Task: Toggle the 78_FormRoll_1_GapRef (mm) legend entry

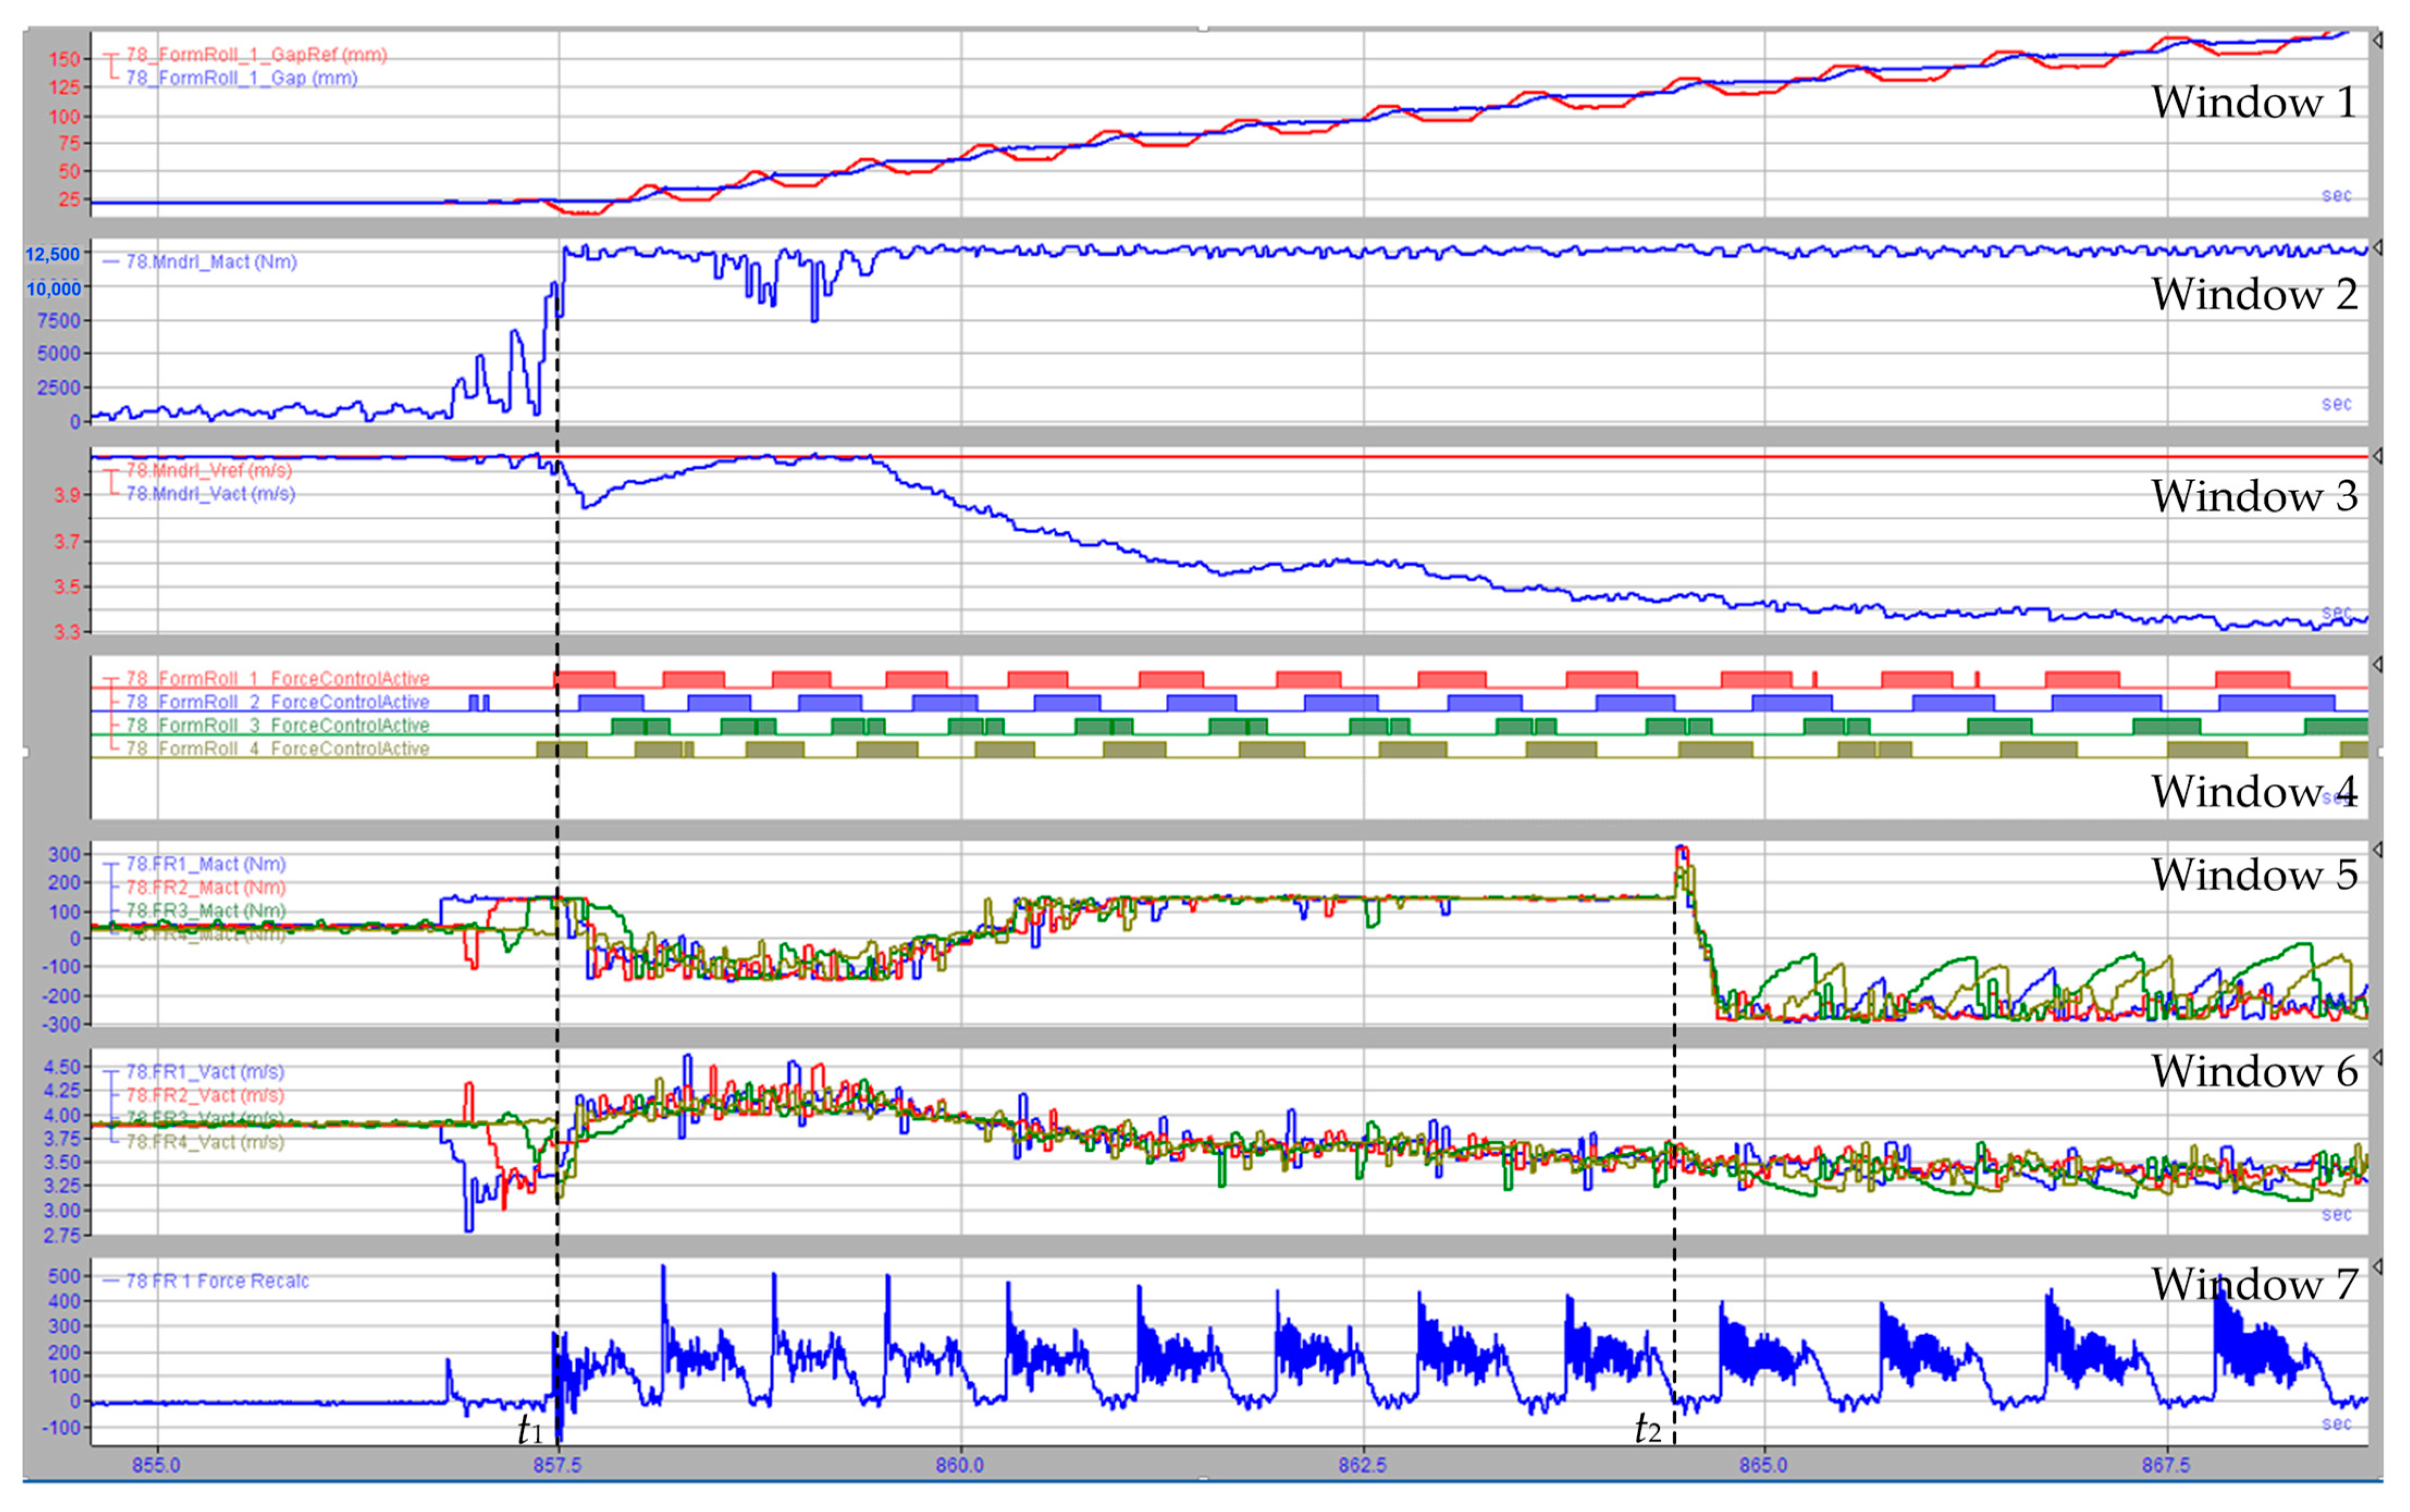Action: [256, 55]
